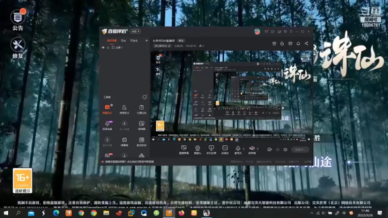Add a 多媒体 media source
The image size is (388, 218).
(225, 150)
